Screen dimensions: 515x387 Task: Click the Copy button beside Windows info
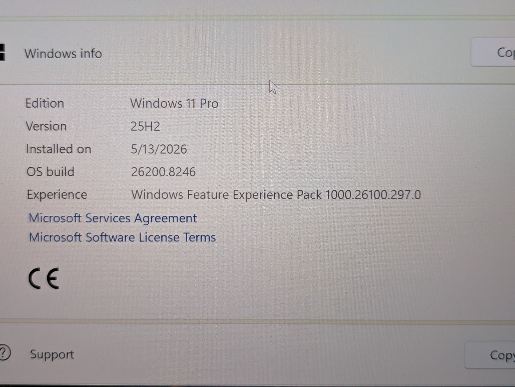(493, 52)
